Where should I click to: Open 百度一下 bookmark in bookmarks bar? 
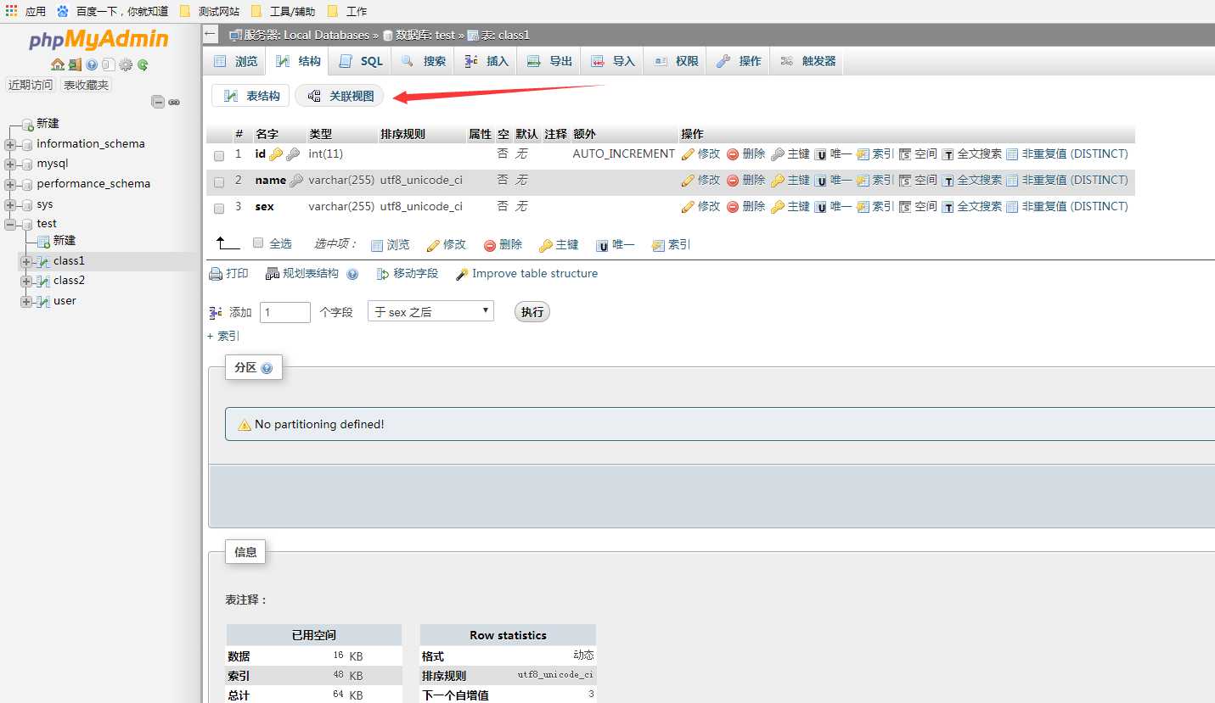click(x=113, y=11)
